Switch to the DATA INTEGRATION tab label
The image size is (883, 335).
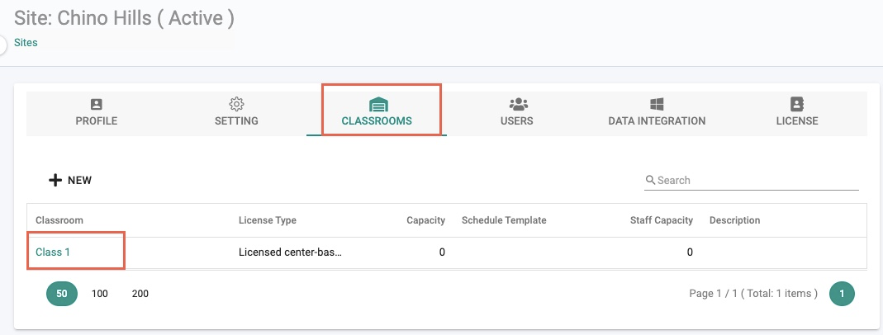657,120
